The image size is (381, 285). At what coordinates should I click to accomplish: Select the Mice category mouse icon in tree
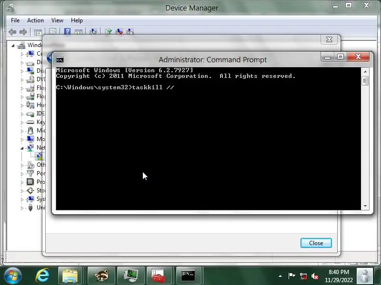[30, 131]
